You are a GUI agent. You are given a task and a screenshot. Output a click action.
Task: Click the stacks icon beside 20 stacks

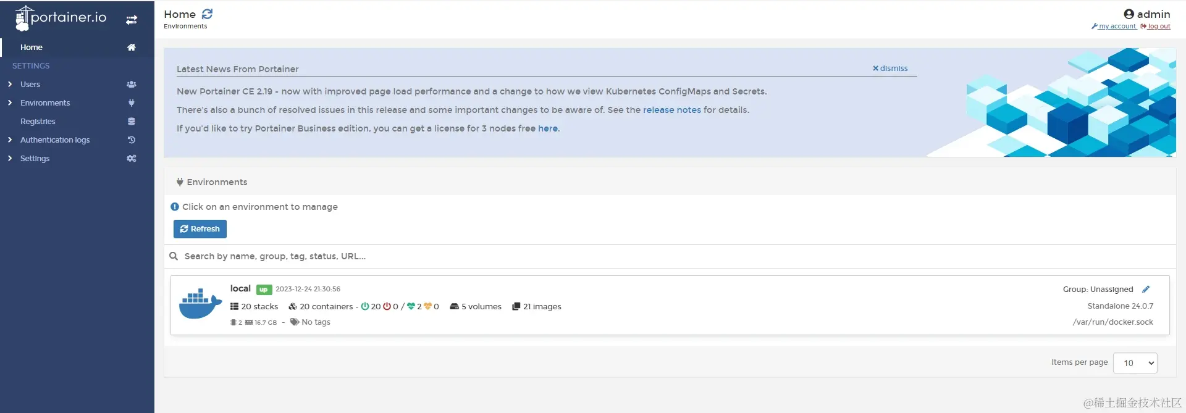(234, 306)
